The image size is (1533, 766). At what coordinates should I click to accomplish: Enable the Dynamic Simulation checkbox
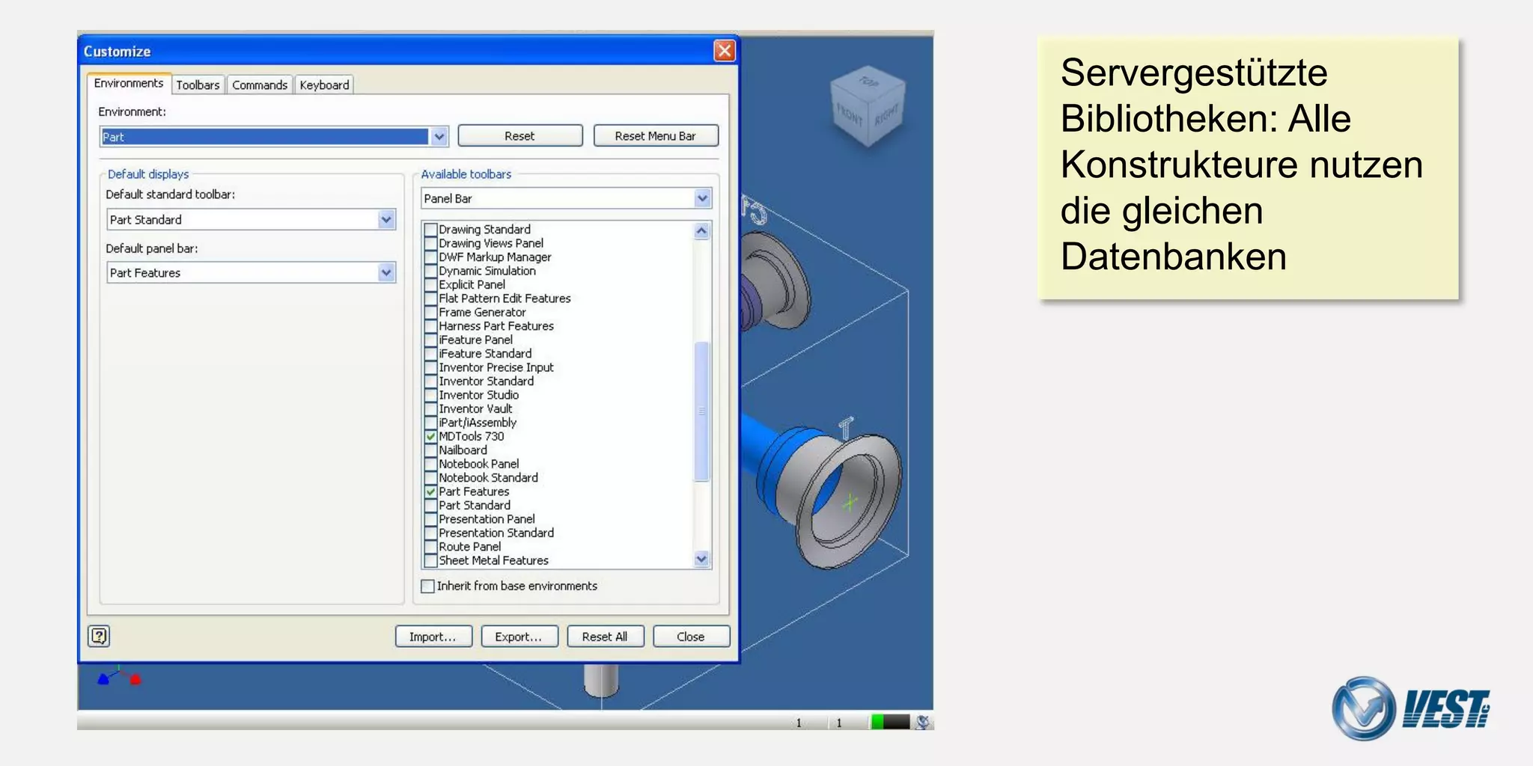(430, 271)
